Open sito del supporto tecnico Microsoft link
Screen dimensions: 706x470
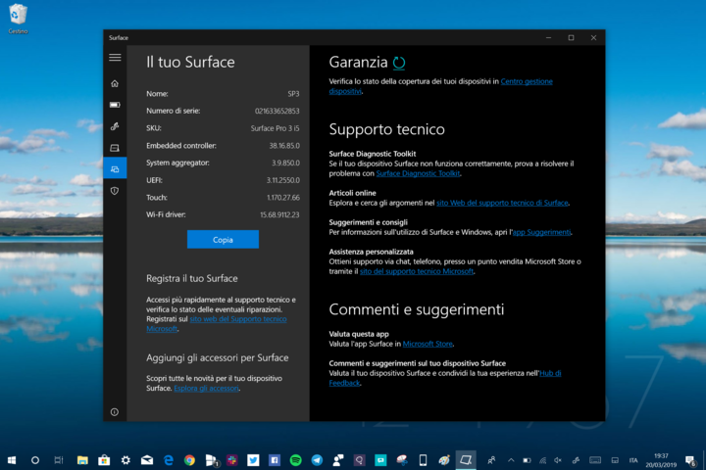417,271
